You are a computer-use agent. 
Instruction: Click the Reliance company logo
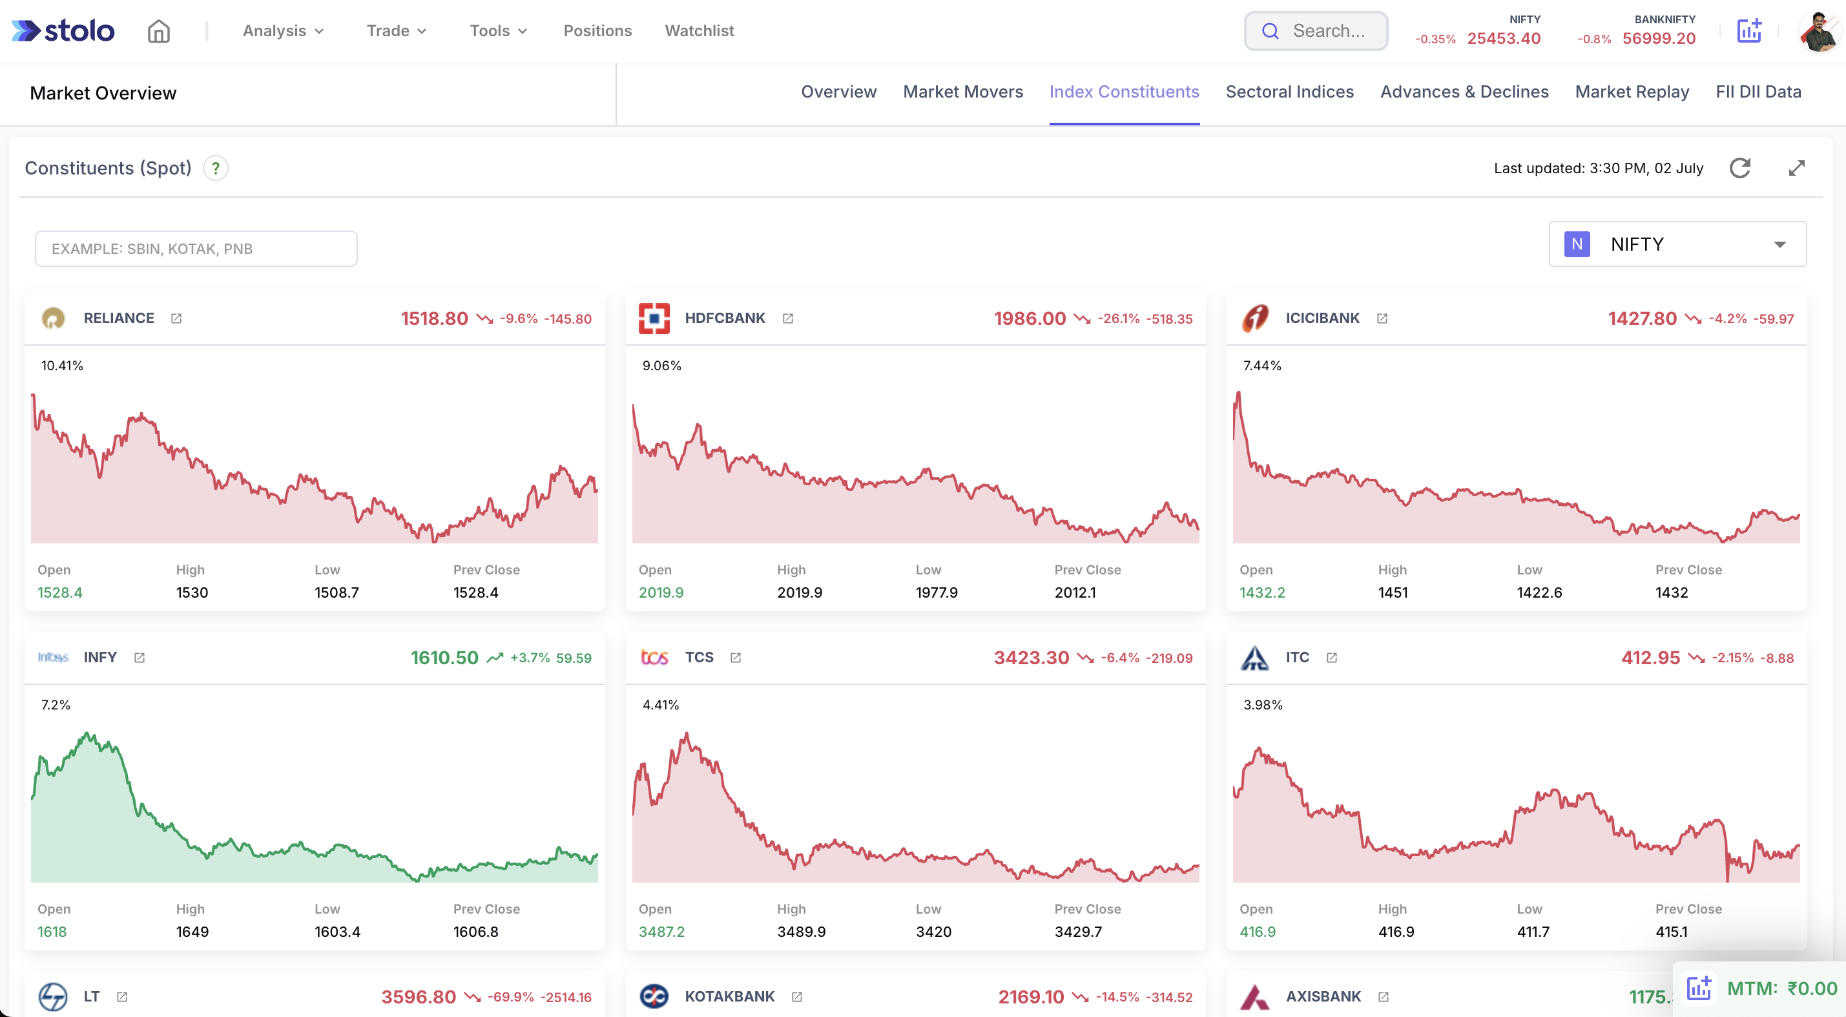(x=53, y=318)
